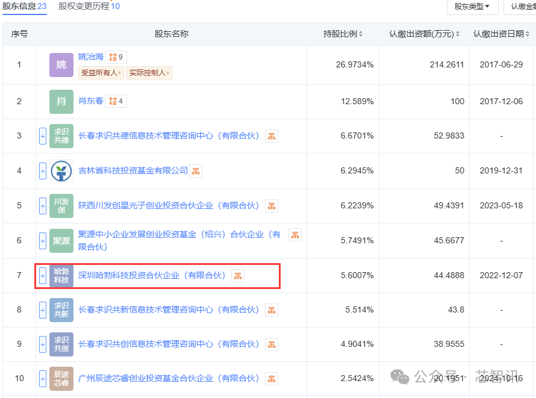
Task: Click the 姚 avatar thumbnail
Action: pyautogui.click(x=61, y=64)
